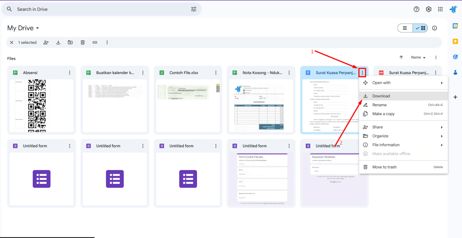Get add-ons with the plus button
Image resolution: width=462 pixels, height=238 pixels.
455,97
